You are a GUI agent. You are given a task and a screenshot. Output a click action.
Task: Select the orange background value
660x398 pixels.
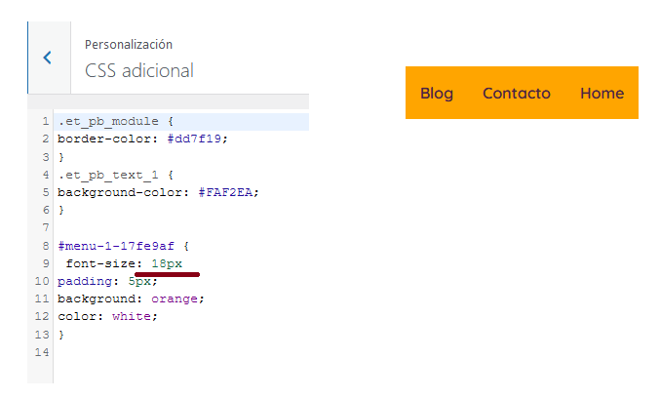coord(175,299)
